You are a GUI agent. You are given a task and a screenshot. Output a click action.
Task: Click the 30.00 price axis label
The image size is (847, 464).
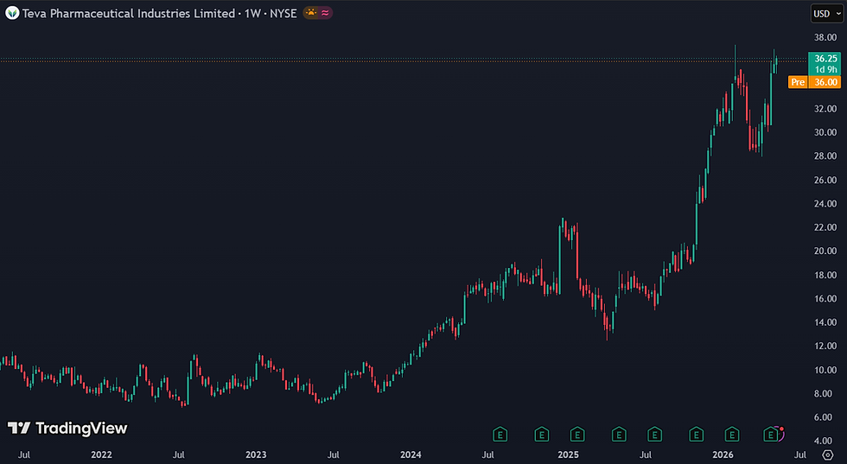click(x=825, y=132)
